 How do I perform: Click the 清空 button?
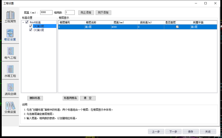pos(88,98)
